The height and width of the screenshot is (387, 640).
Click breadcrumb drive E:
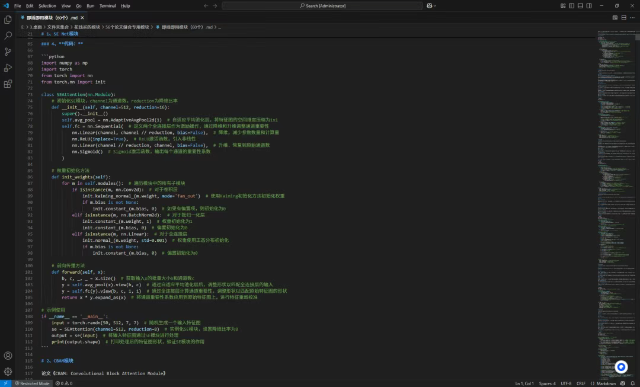coord(23,27)
